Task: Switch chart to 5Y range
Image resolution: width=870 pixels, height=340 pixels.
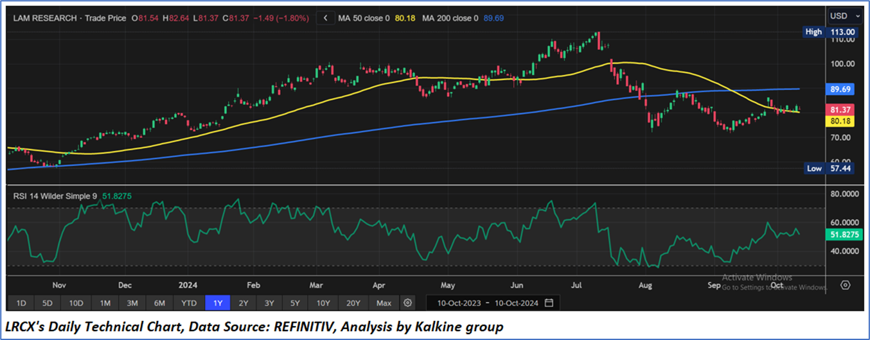Action: (x=294, y=302)
